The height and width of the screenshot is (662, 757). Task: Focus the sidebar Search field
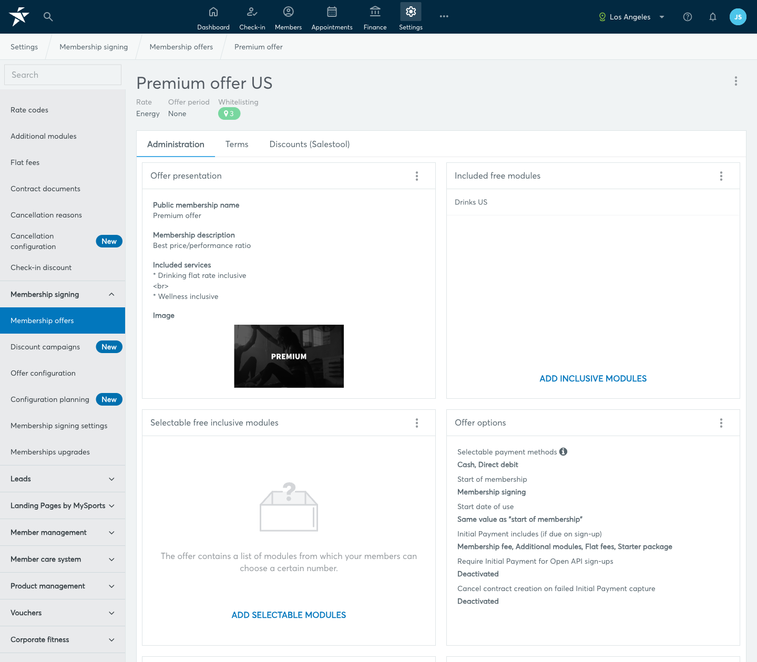[63, 75]
